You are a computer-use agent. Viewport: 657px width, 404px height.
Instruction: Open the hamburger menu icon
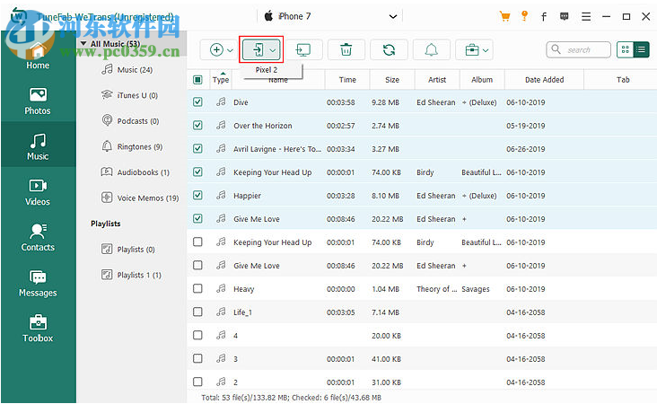coord(586,16)
